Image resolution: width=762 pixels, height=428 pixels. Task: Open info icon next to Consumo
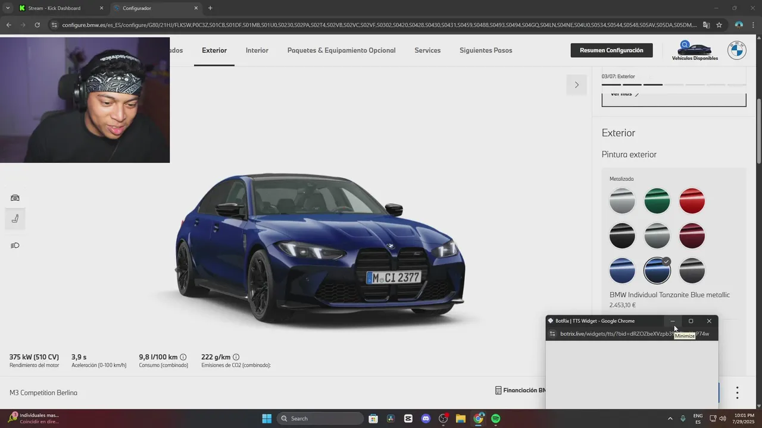[x=183, y=357]
